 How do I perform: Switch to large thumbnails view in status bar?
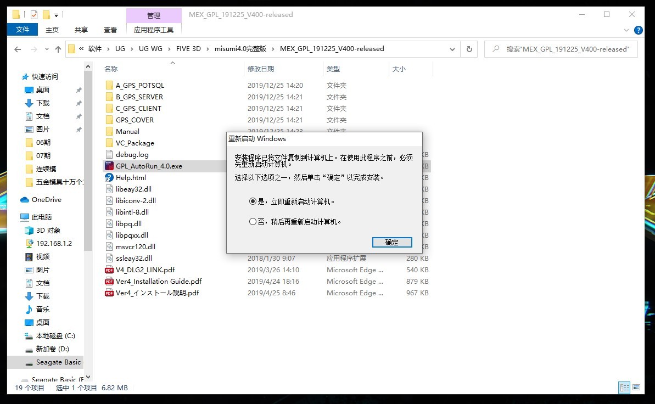pyautogui.click(x=636, y=388)
